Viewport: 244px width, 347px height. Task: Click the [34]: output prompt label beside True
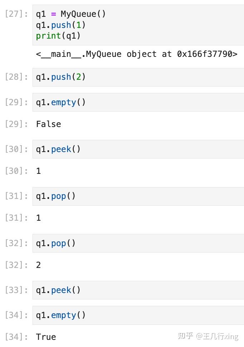(16, 337)
